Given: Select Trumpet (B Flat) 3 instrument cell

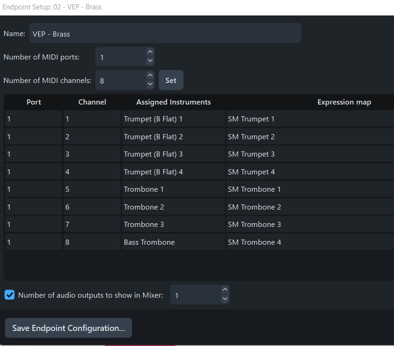Looking at the screenshot, I should [x=173, y=154].
